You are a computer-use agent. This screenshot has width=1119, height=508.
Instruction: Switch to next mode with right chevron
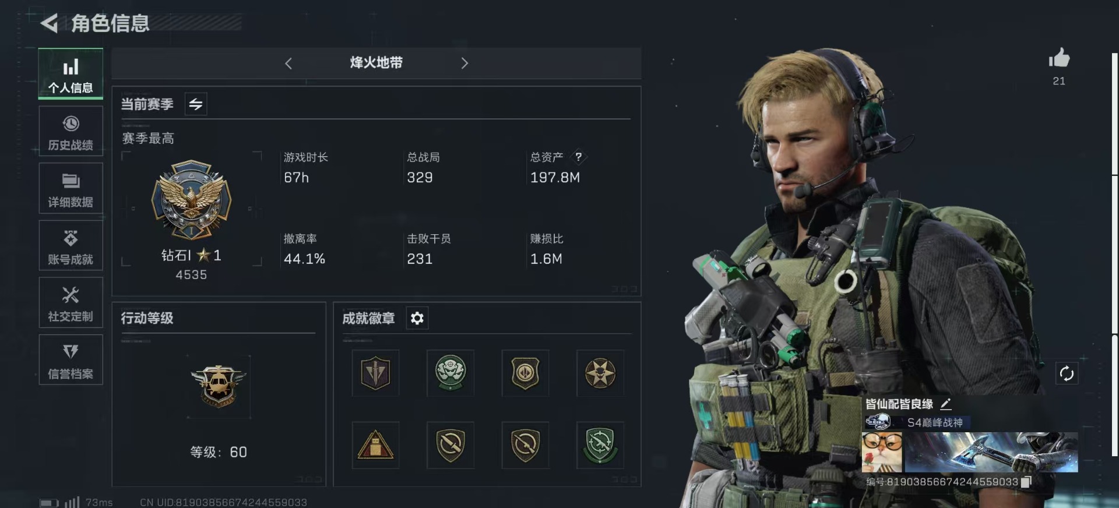[x=465, y=63]
